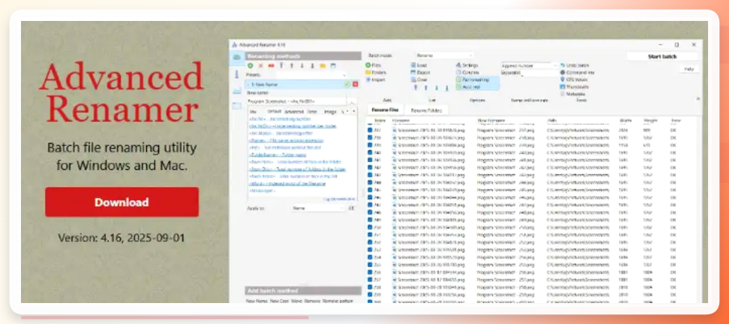Click list move-to-bottom arrow under Clear
729x324 pixels.
click(x=446, y=87)
